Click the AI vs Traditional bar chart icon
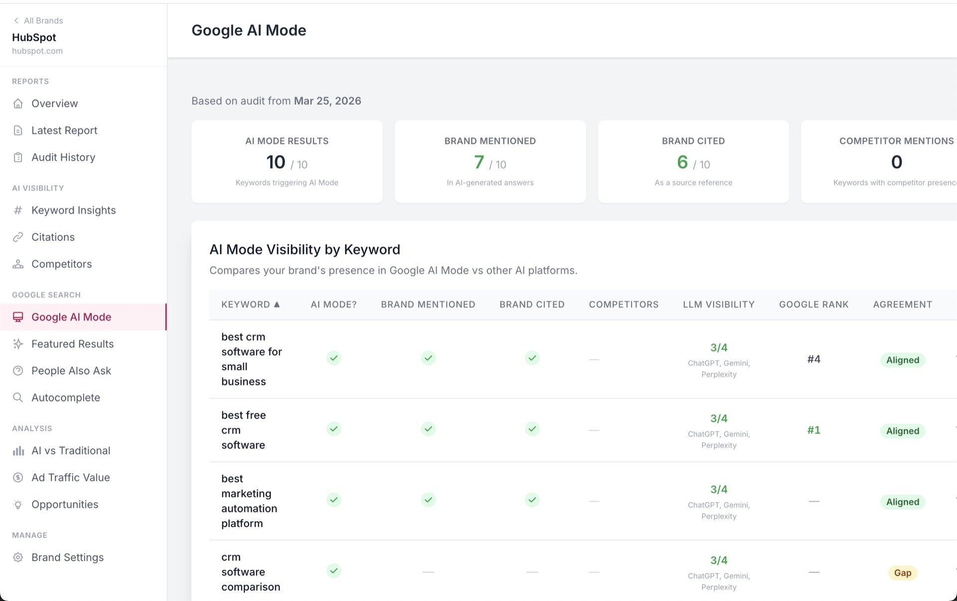This screenshot has height=601, width=957. tap(18, 451)
